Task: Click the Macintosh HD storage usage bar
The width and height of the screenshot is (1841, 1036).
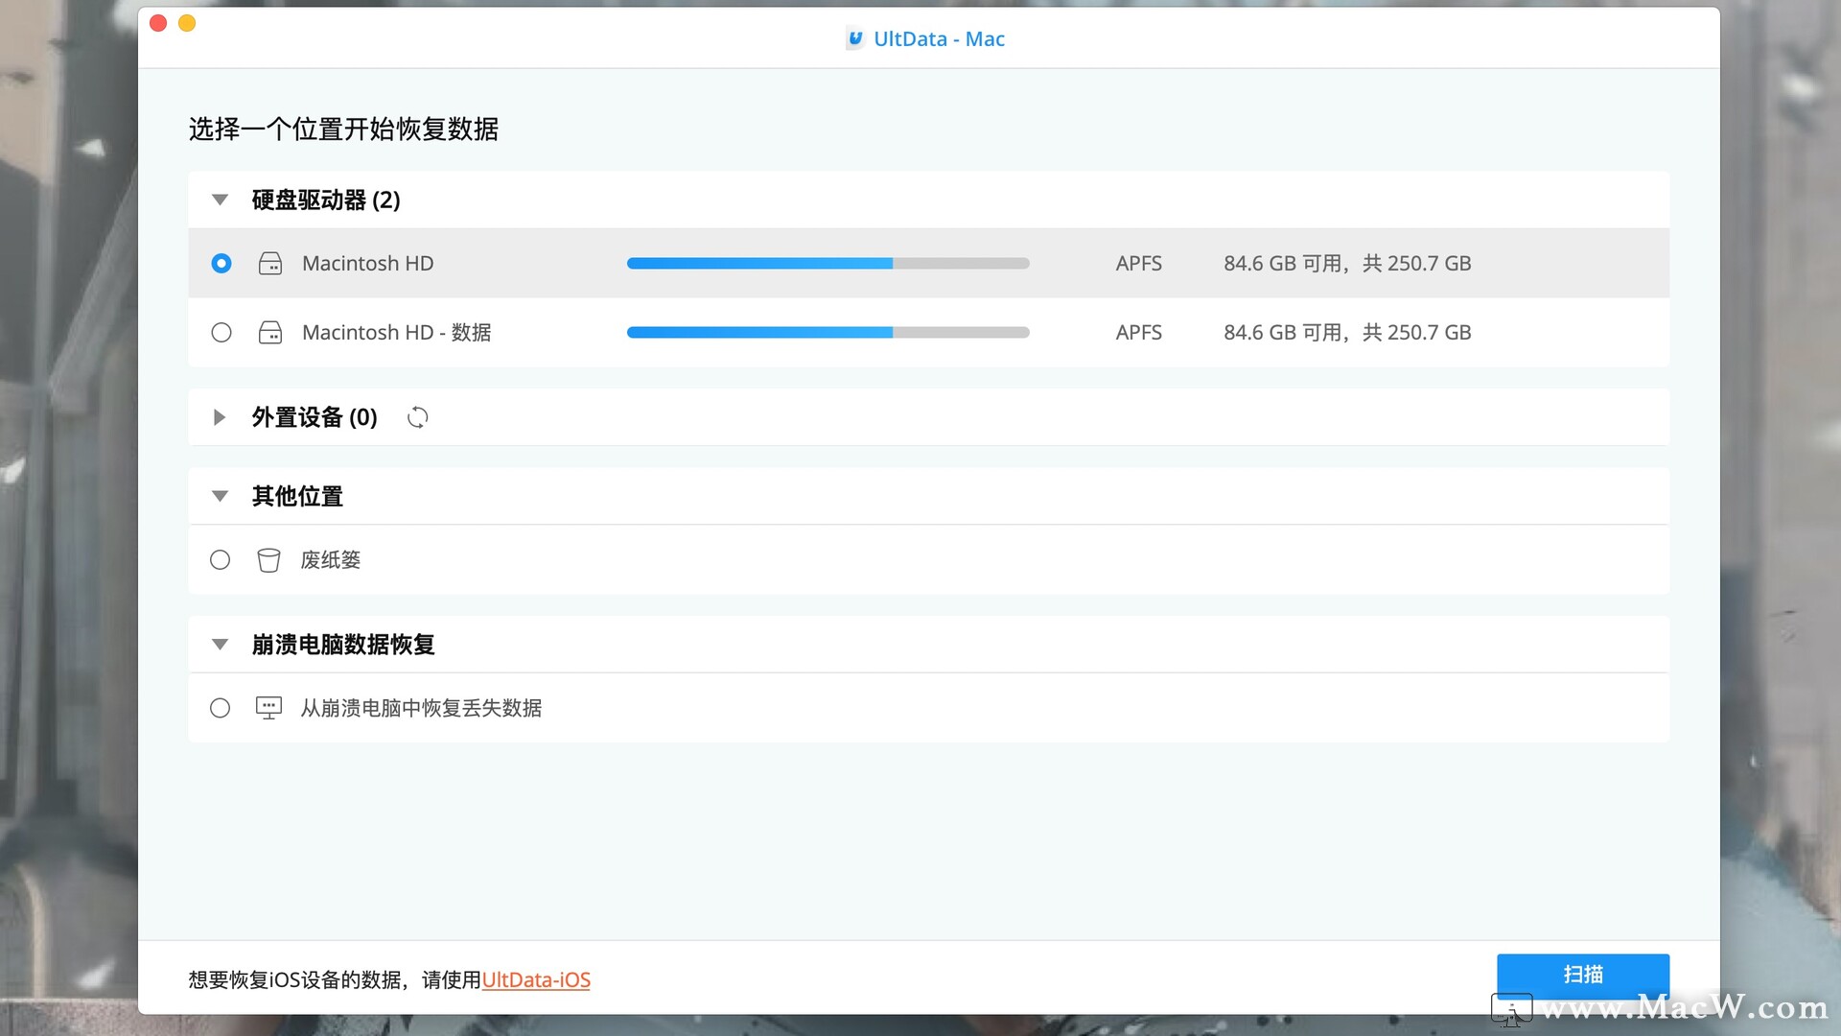Action: pyautogui.click(x=827, y=264)
